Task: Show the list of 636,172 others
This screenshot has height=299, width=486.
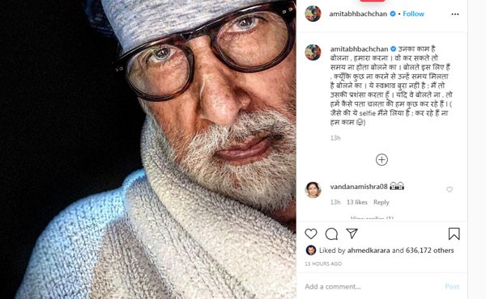Action: coord(429,251)
